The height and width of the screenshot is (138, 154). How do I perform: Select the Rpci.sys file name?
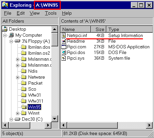pos(76,58)
